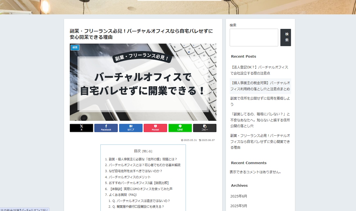Image resolution: width=356 pixels, height=211 pixels.
Task: Click the 検索 search button
Action: coord(286,37)
